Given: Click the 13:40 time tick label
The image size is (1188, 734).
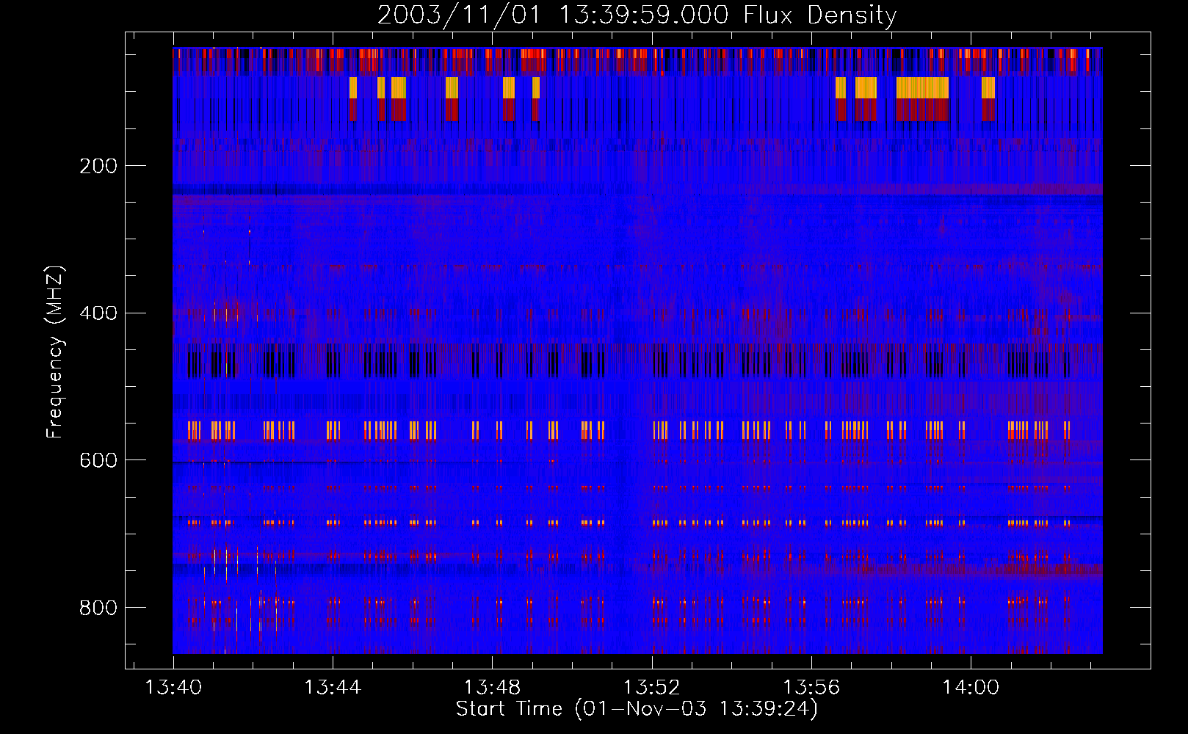Looking at the screenshot, I should coord(173,687).
